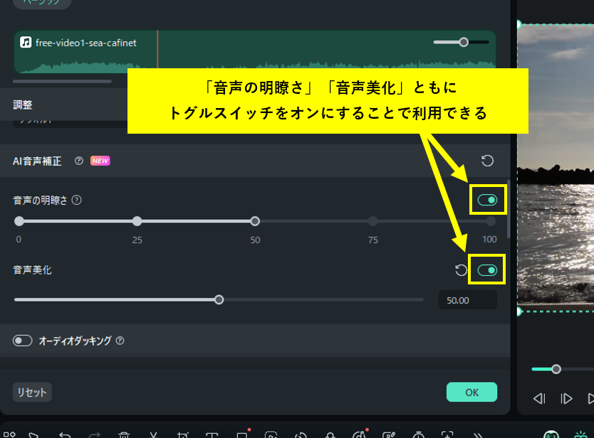
Task: Select the Split (scissors) tool
Action: (153, 434)
